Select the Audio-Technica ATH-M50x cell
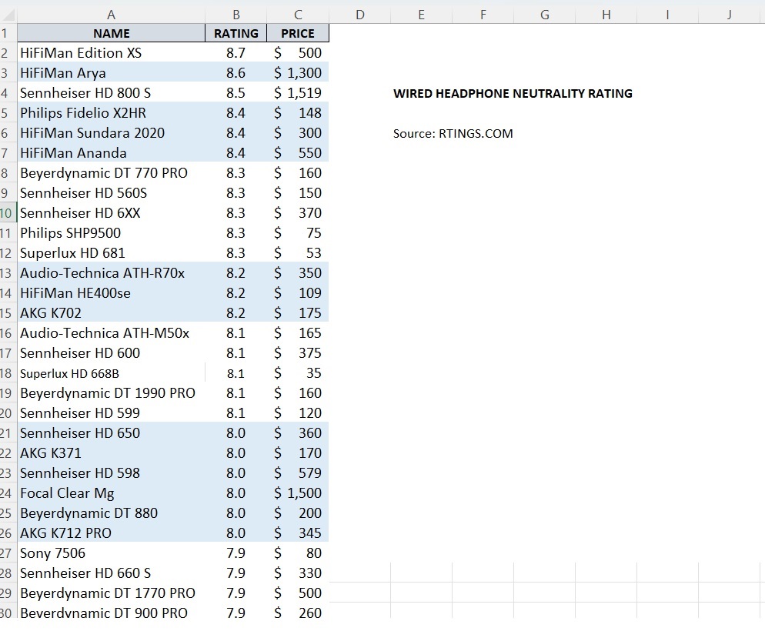This screenshot has width=765, height=631. coord(112,332)
